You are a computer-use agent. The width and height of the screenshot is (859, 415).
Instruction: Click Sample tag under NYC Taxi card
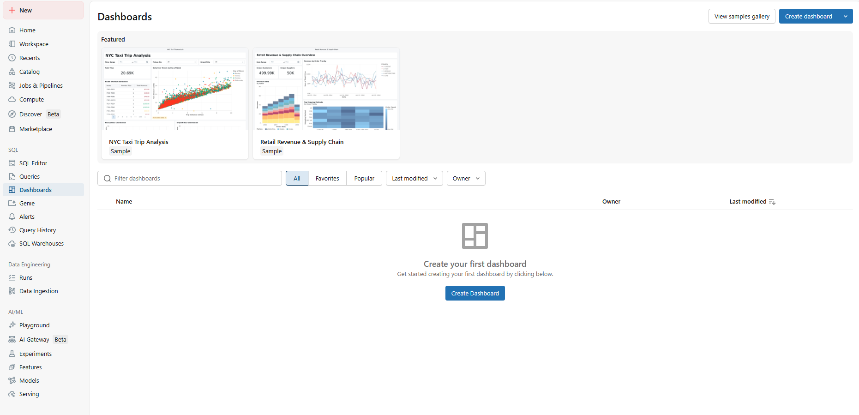(120, 151)
